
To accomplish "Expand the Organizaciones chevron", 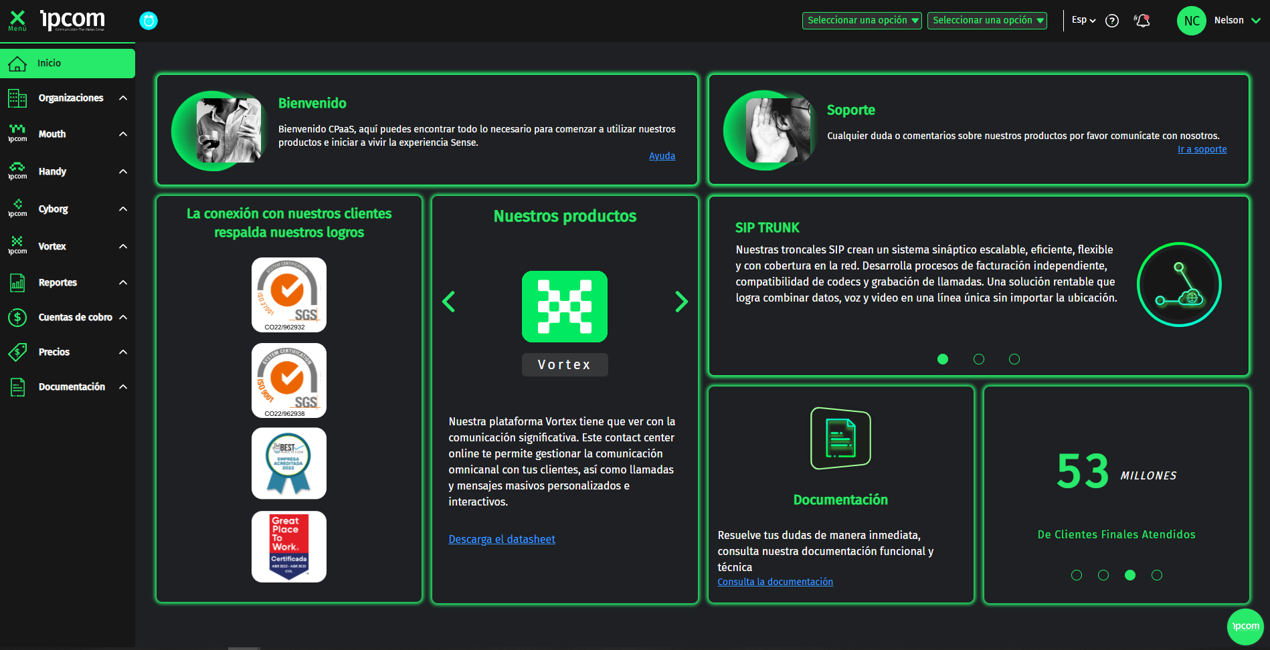I will pos(123,98).
